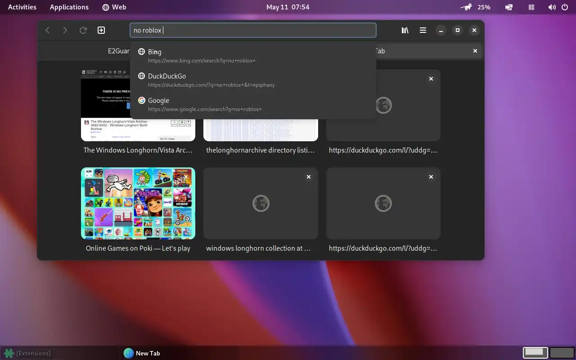
Task: Switch to the second workspace
Action: point(562,353)
